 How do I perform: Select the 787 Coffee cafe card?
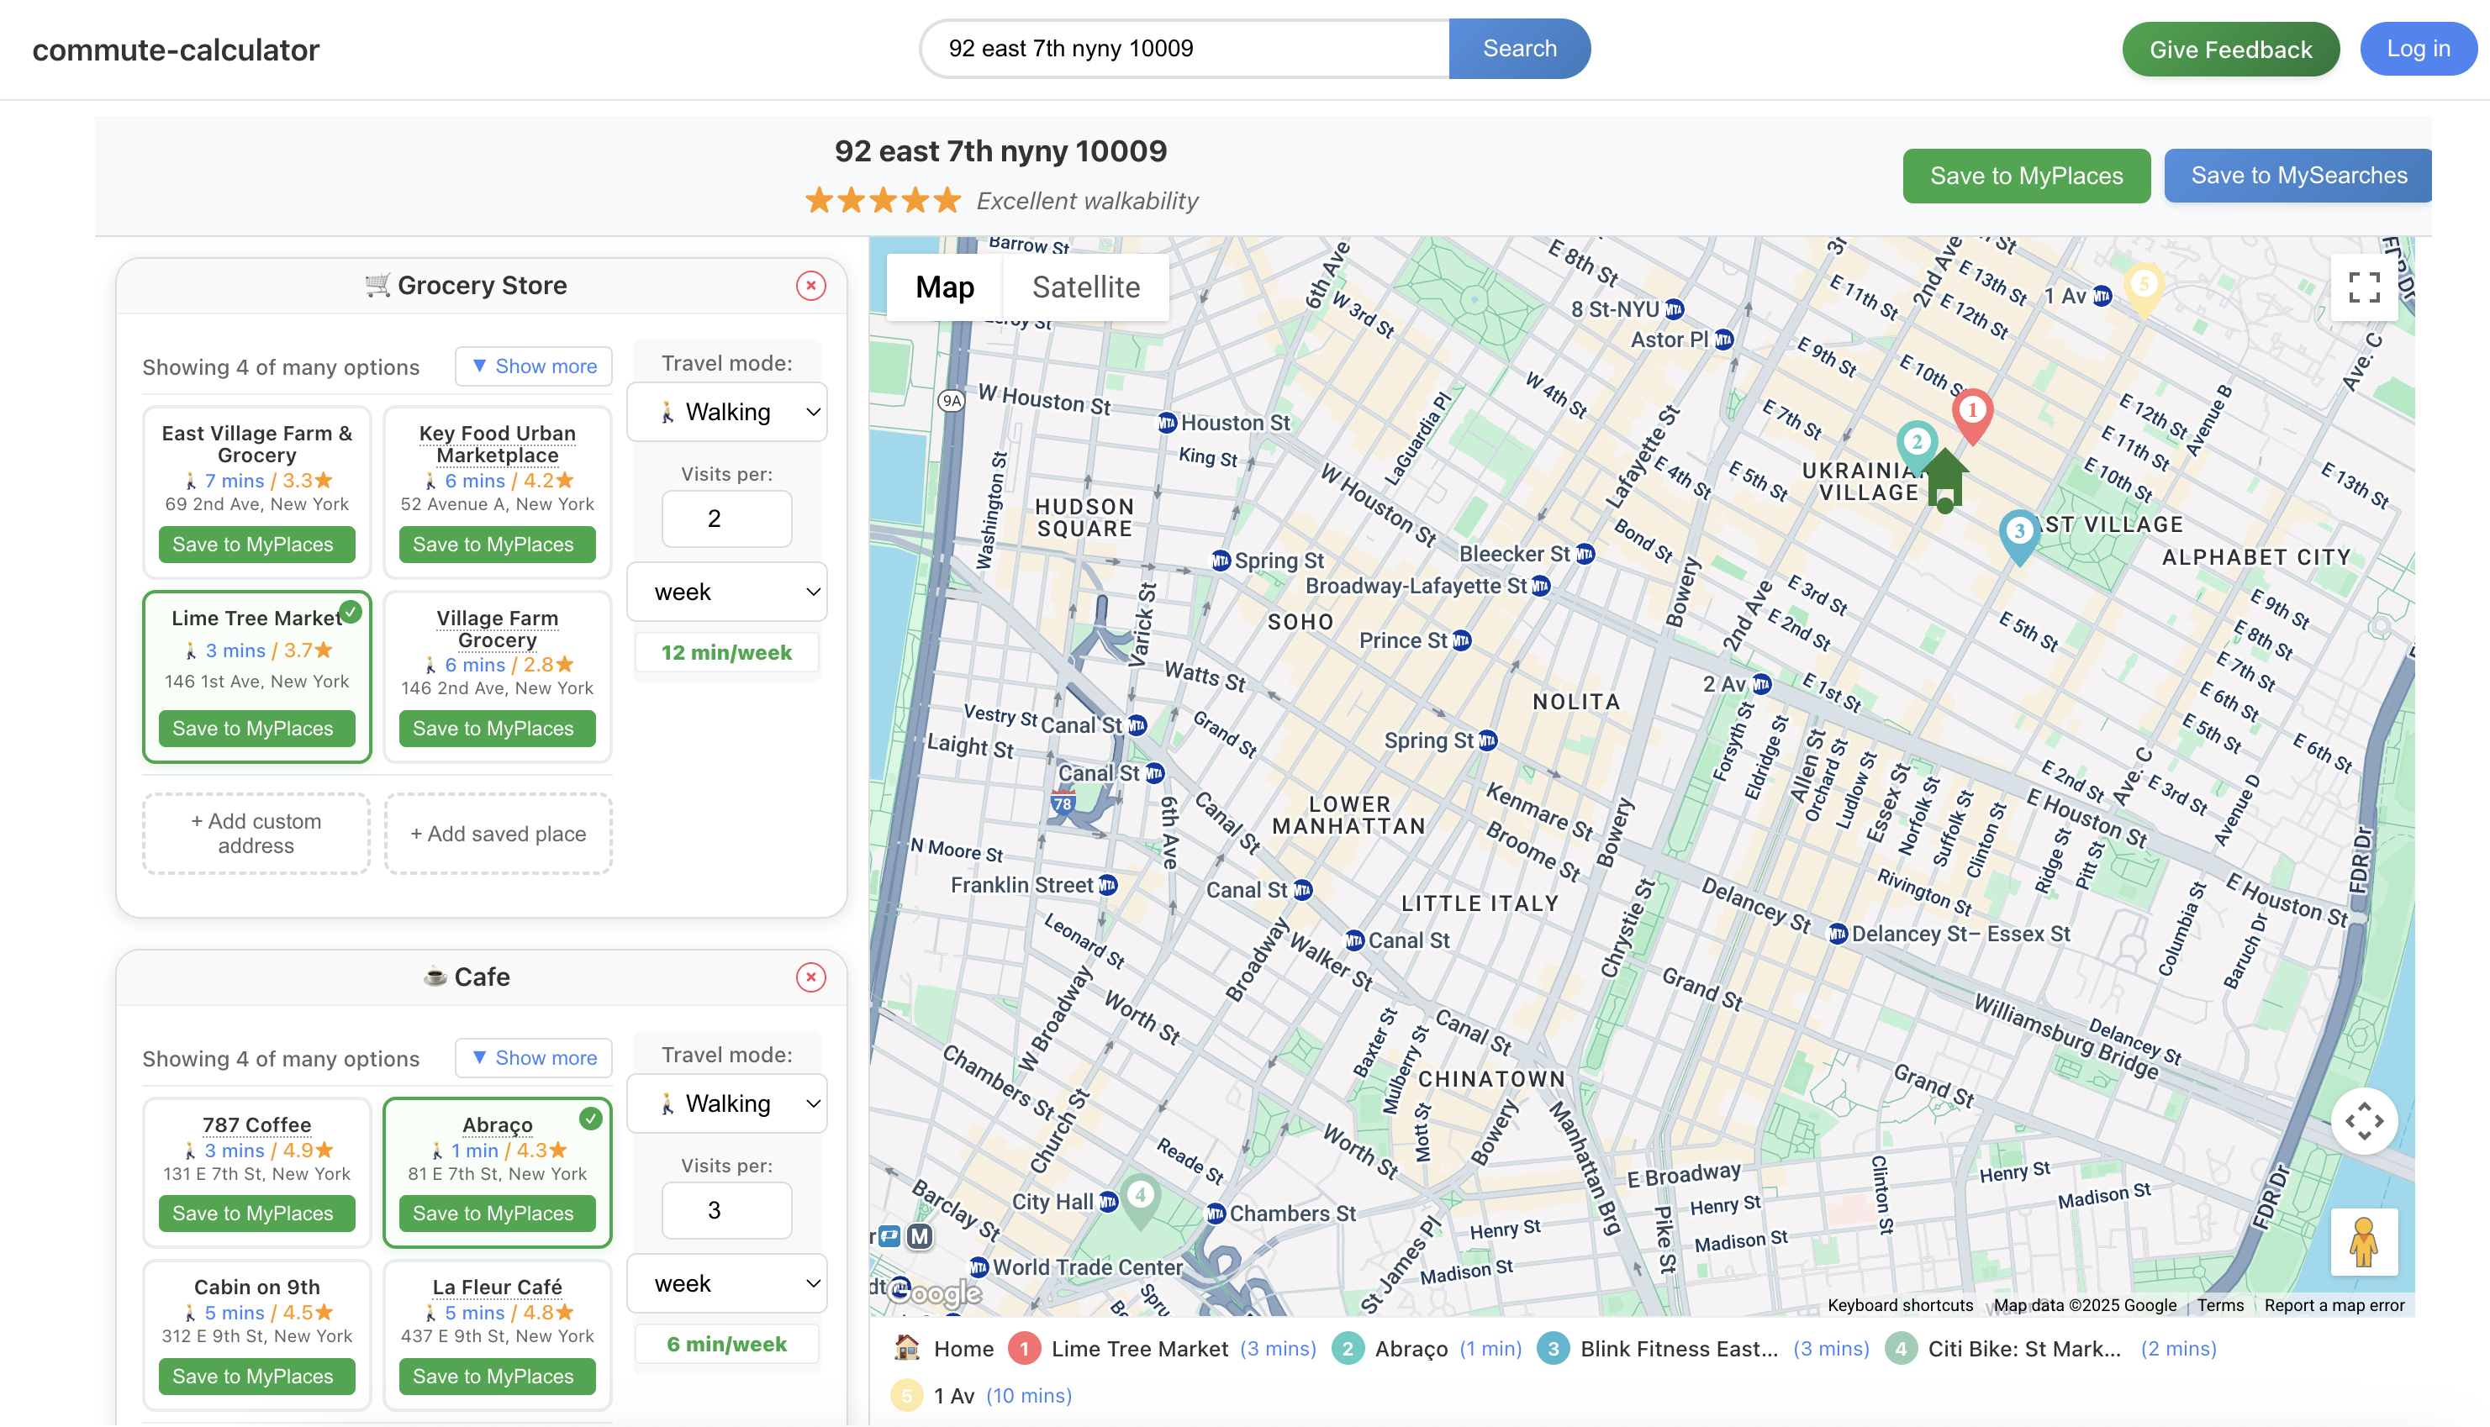(x=257, y=1172)
